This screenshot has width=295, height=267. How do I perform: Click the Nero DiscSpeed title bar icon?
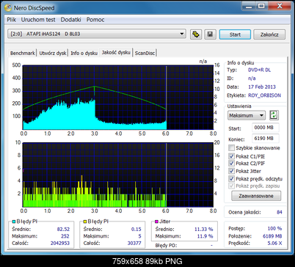(x=8, y=8)
